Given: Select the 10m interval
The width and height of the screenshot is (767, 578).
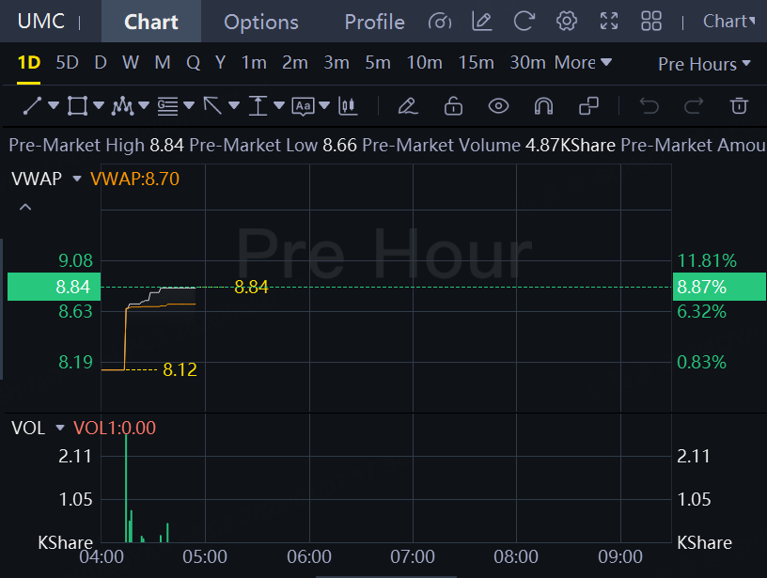Looking at the screenshot, I should coord(425,63).
